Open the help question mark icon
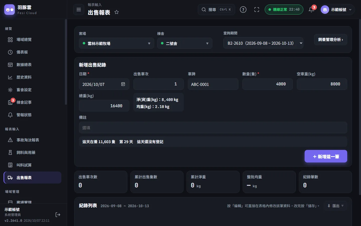This screenshot has height=226, width=361. 243,10
